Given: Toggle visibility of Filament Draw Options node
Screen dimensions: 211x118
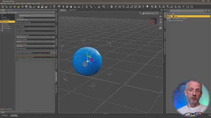Looking at the screenshot, I should [168, 18].
